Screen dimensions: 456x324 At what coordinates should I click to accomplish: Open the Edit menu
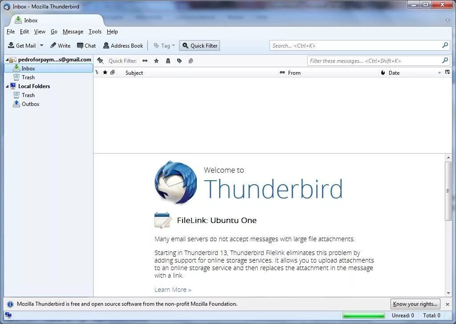tap(24, 32)
